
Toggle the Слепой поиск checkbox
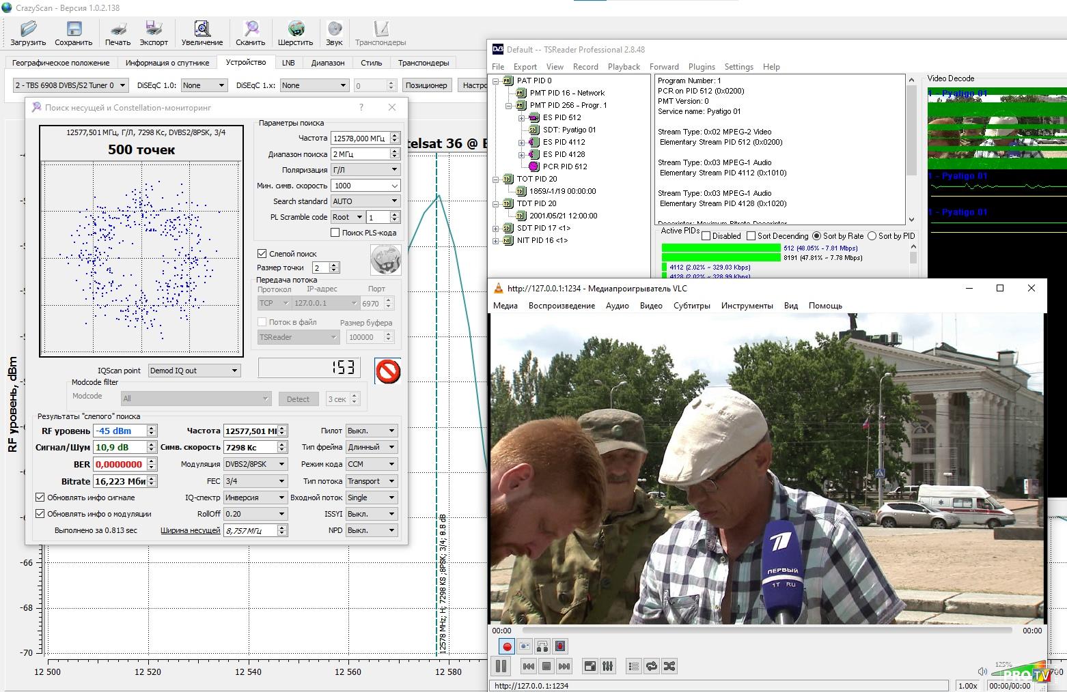pos(262,254)
